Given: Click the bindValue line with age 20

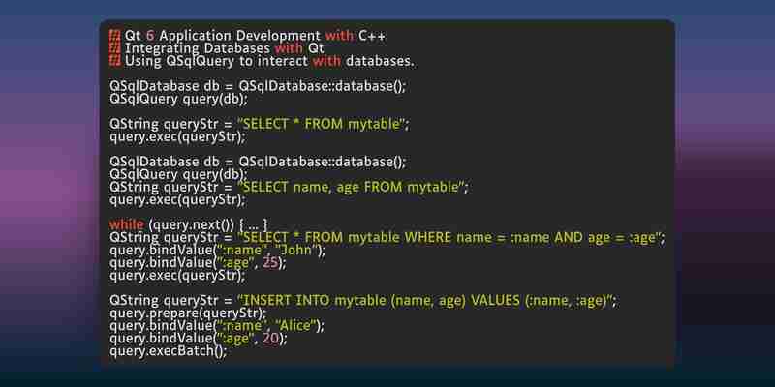Looking at the screenshot, I should pyautogui.click(x=198, y=340).
